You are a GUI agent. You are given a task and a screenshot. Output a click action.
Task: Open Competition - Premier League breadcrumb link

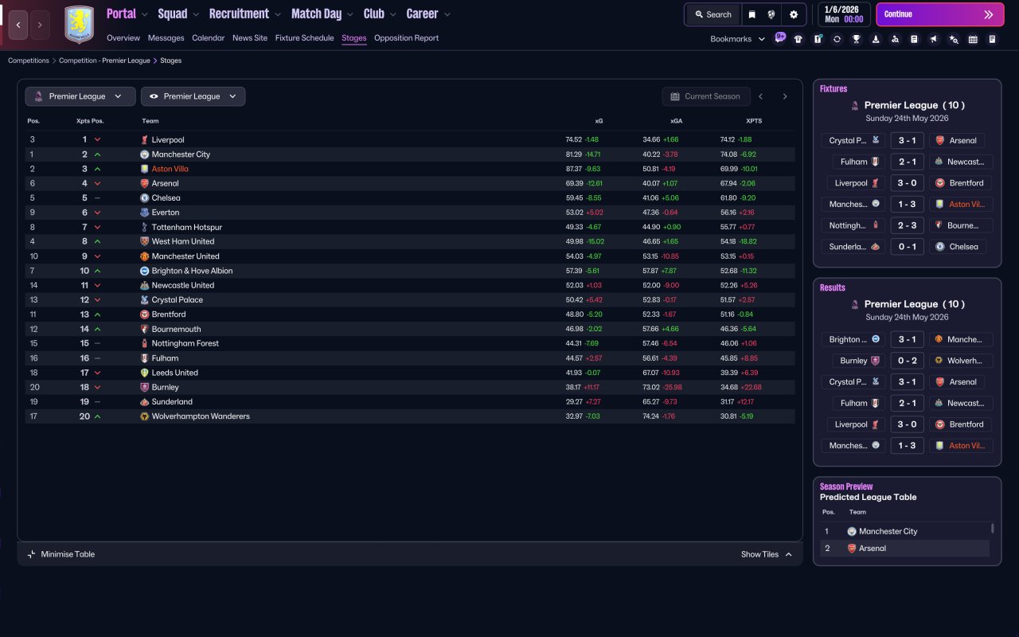pos(104,61)
